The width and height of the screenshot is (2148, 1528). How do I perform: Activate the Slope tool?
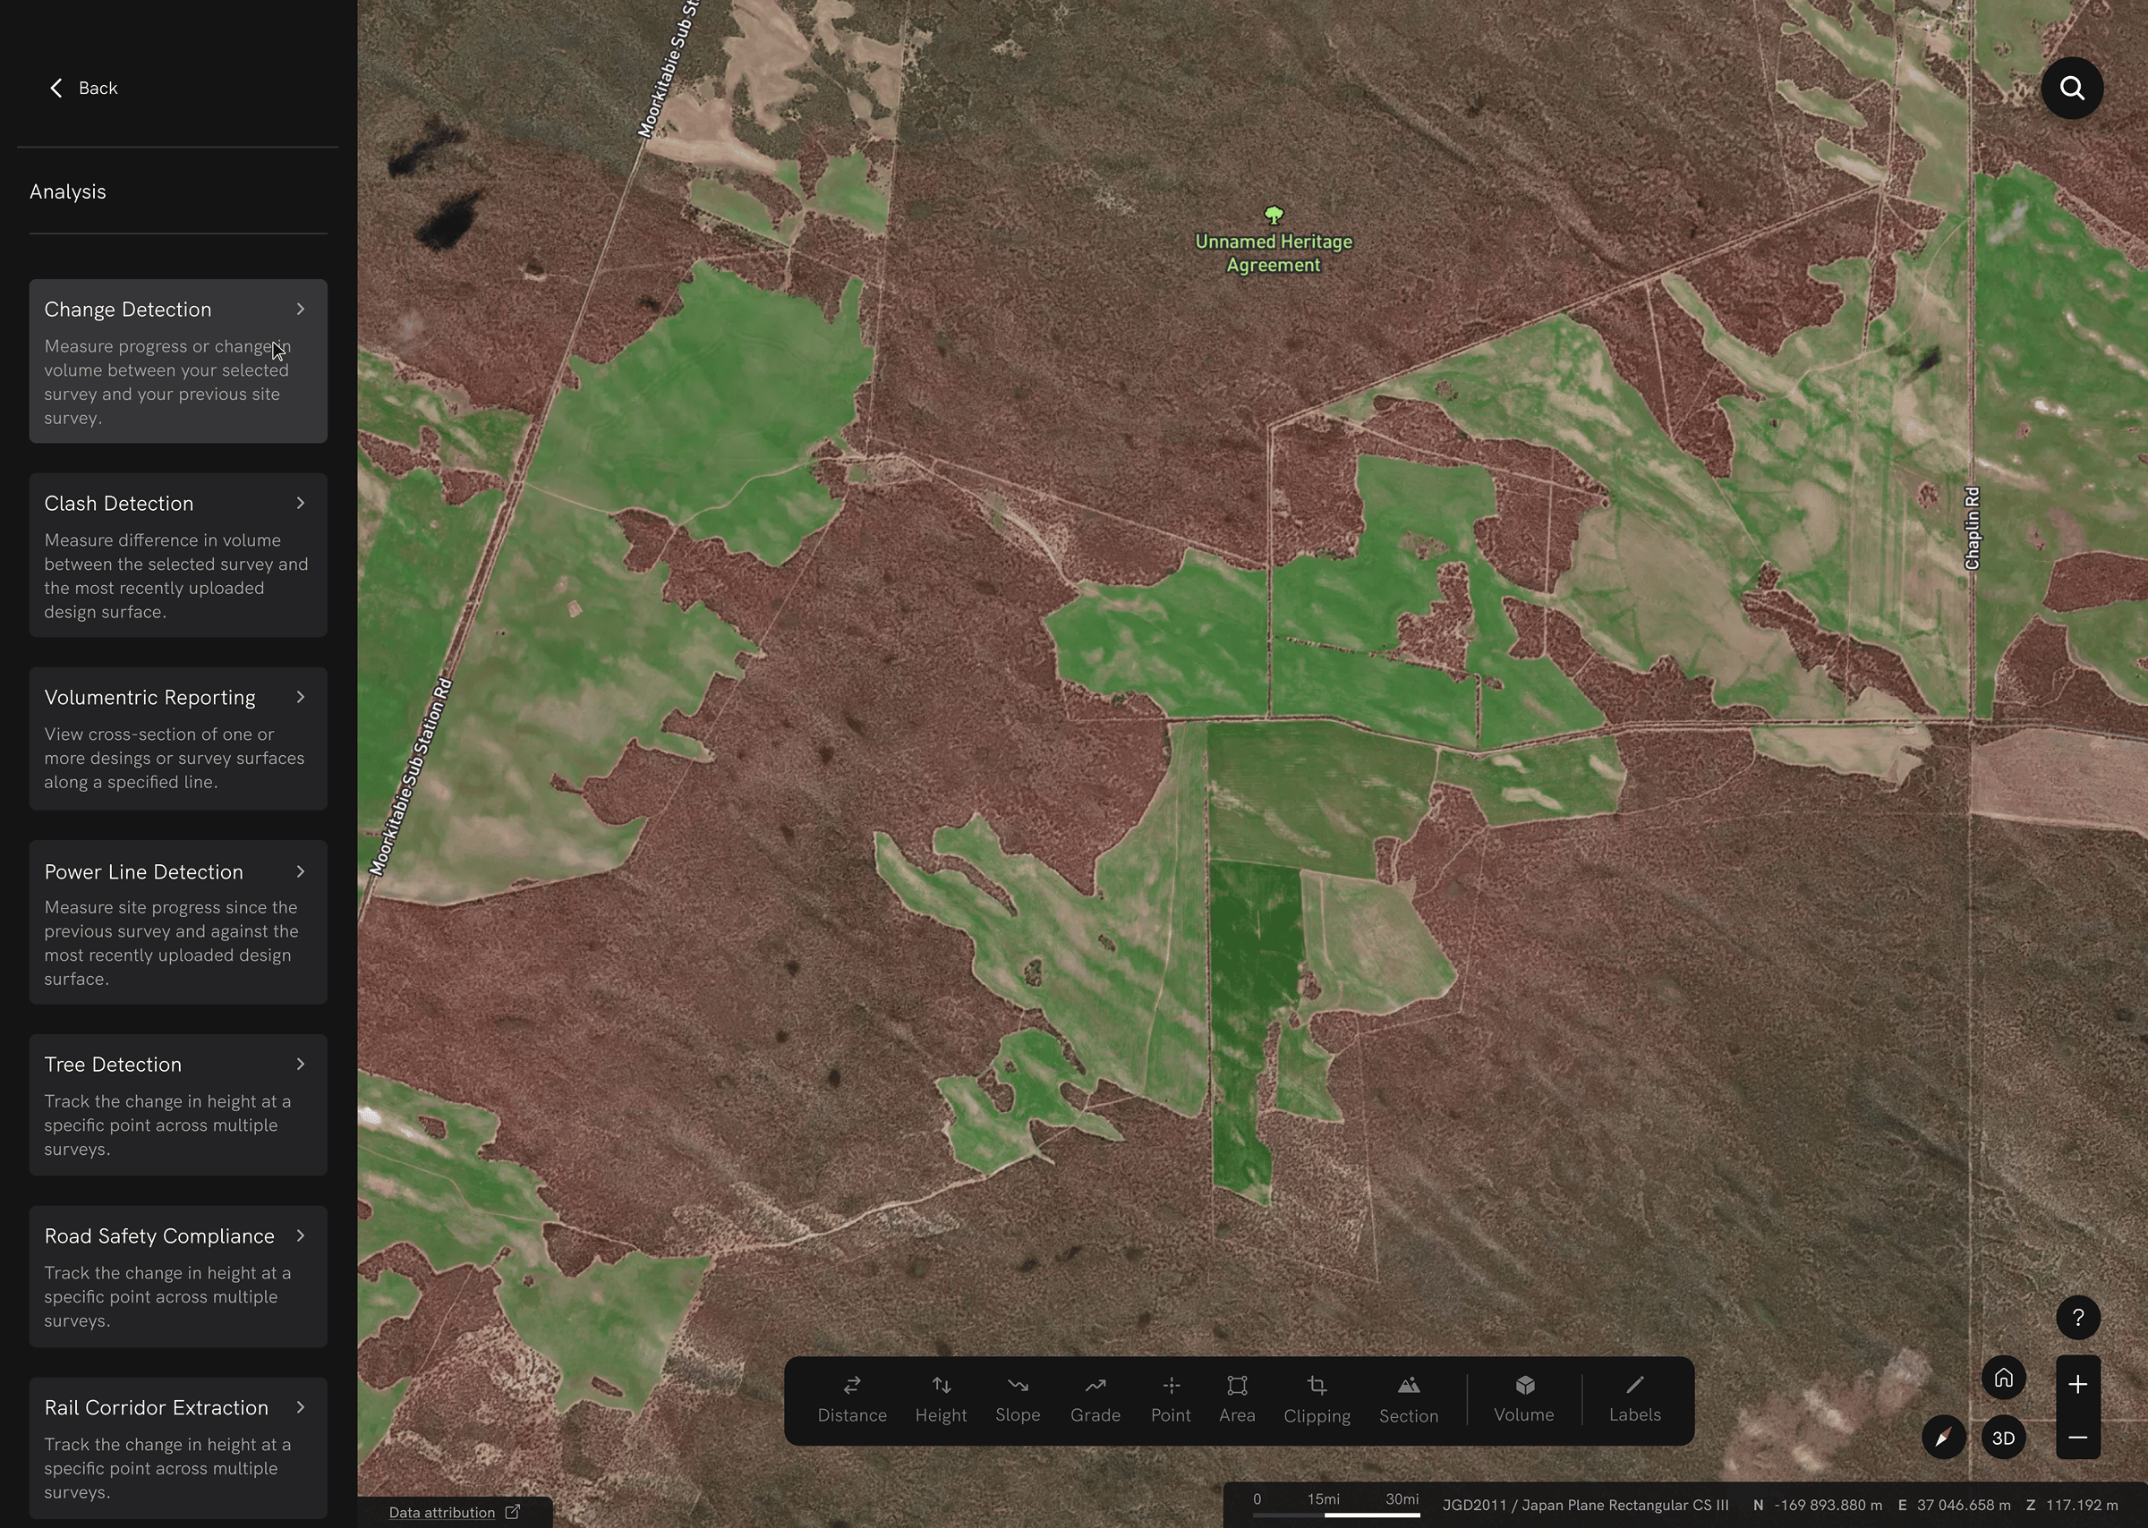pos(1018,1399)
